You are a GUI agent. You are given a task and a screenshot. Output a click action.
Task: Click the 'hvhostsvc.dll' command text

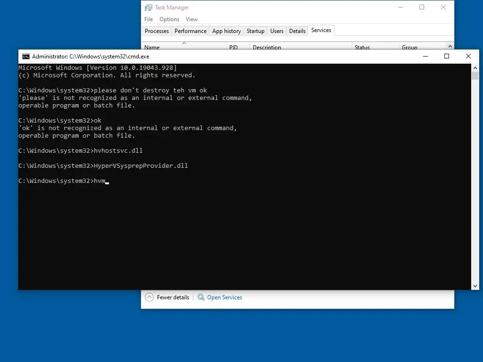(x=118, y=150)
